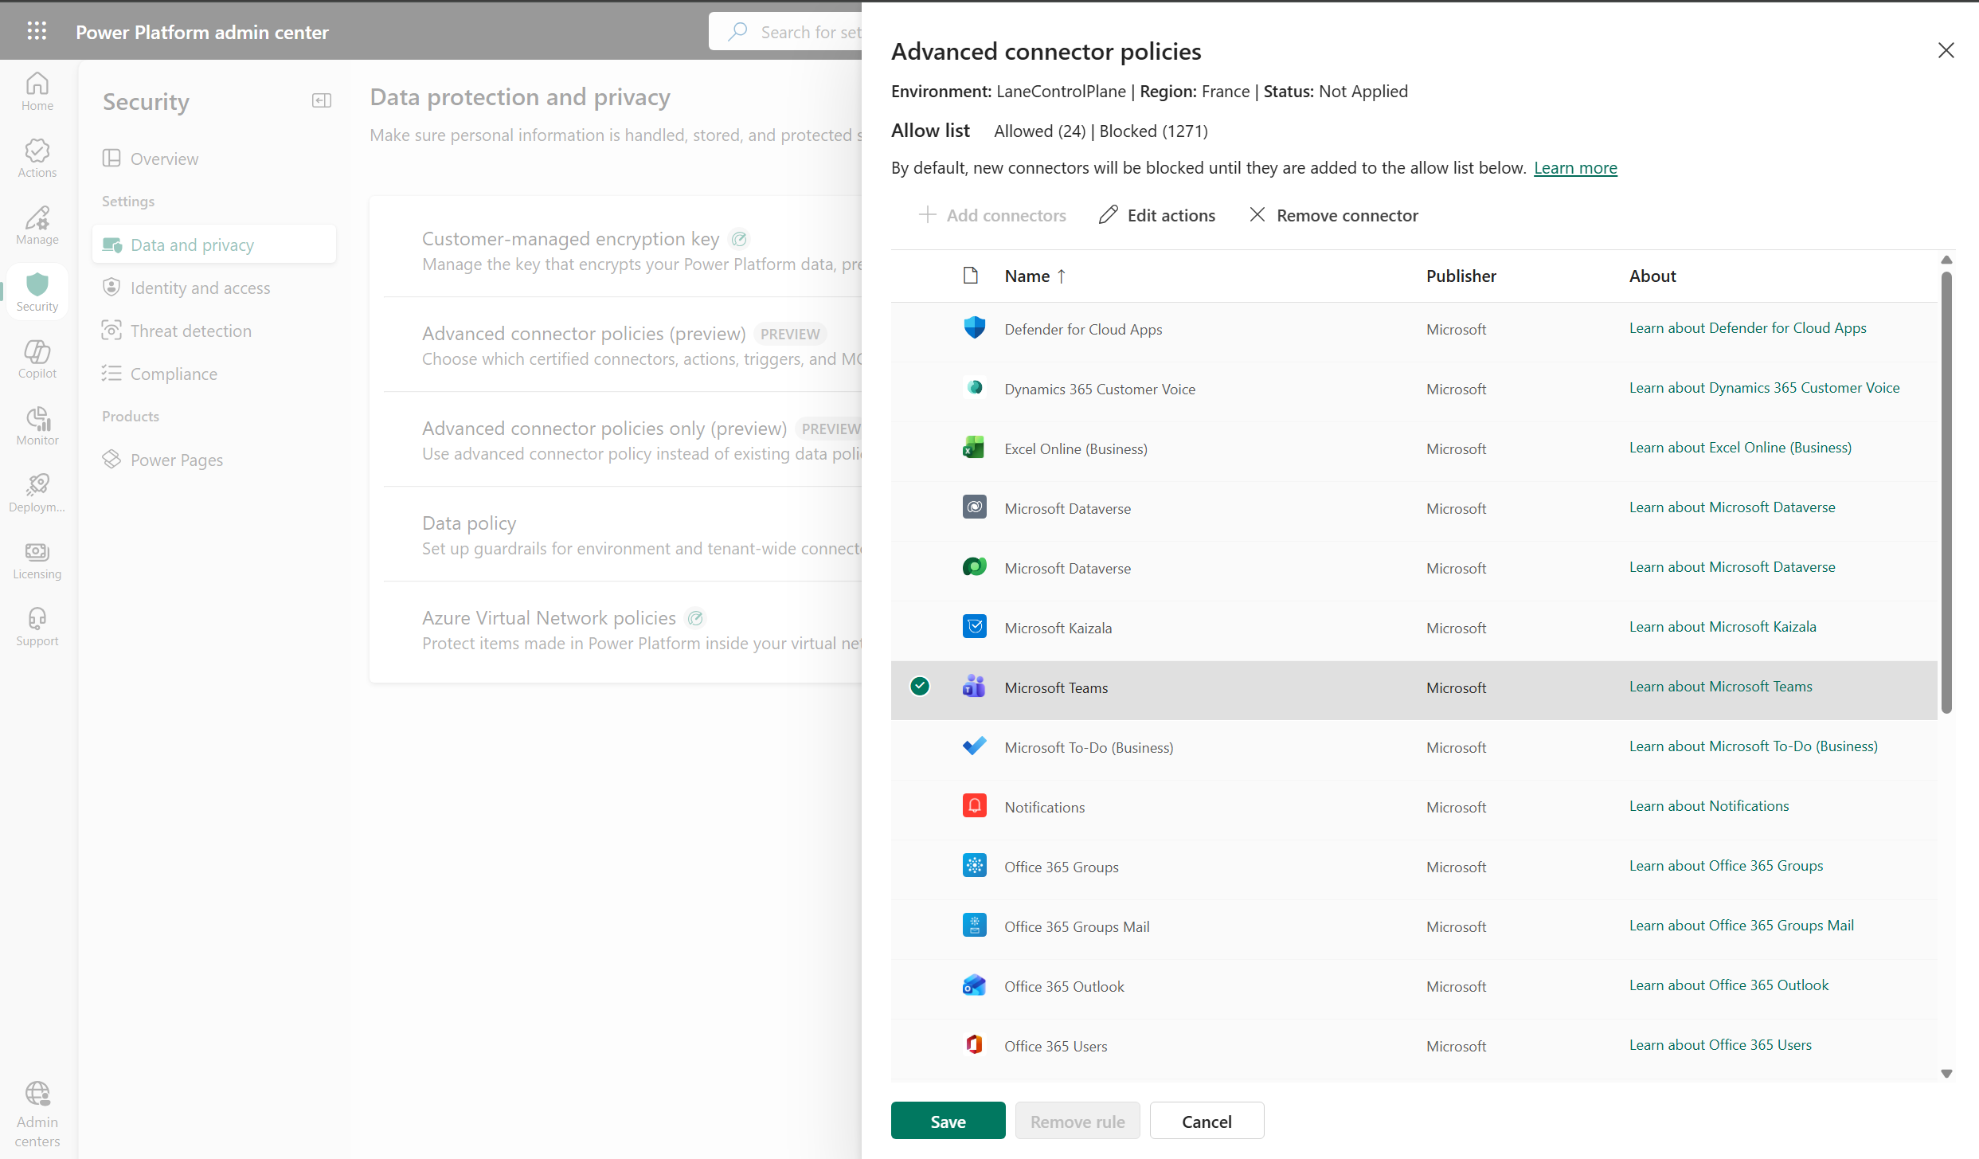Select the Dynamics 365 Customer Voice name
Image resolution: width=1979 pixels, height=1159 pixels.
tap(1100, 389)
